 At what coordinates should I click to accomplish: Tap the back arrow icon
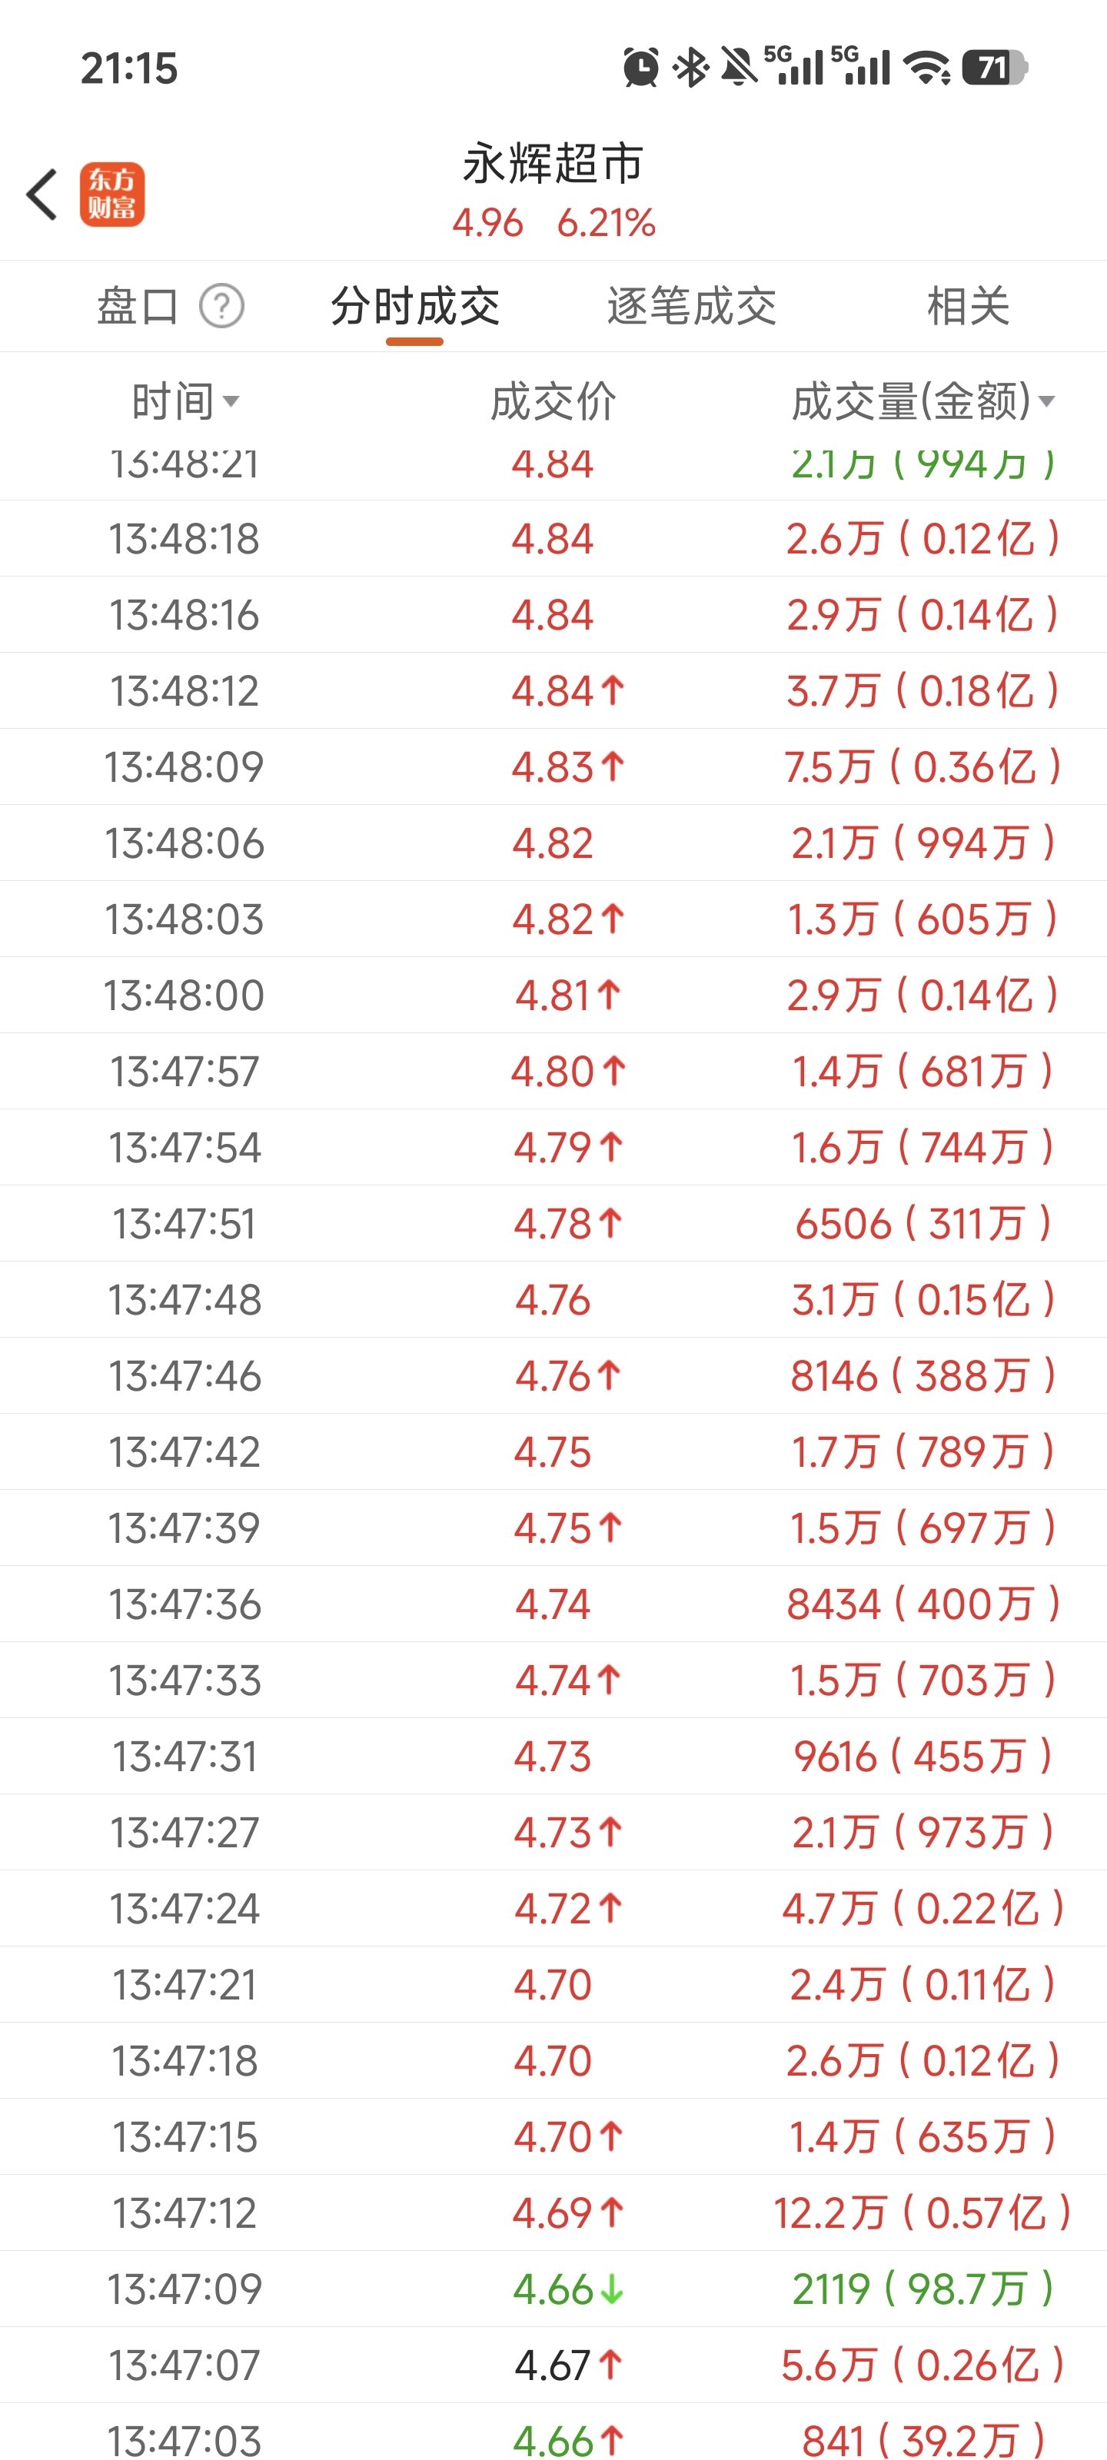(42, 194)
